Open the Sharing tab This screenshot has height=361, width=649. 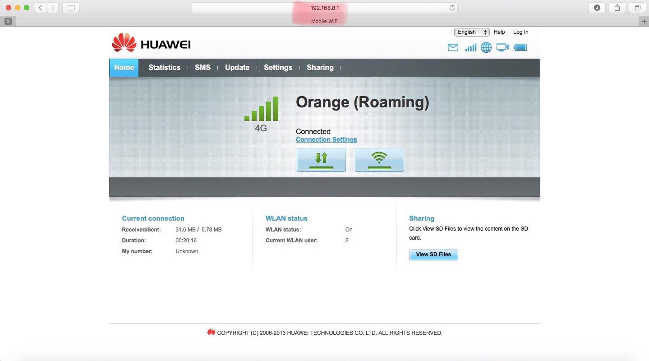click(x=320, y=67)
